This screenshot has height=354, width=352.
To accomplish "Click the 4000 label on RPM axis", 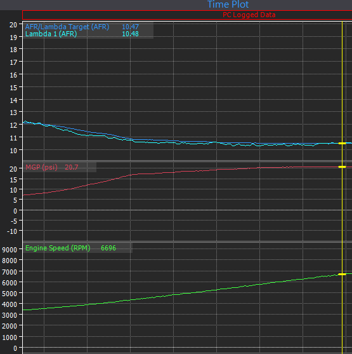I will pos(10,304).
